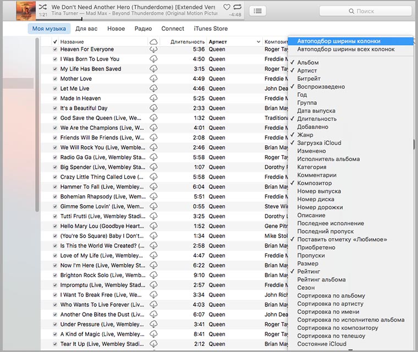Click in the Поиск search field
This screenshot has width=418, height=352.
tap(365, 11)
